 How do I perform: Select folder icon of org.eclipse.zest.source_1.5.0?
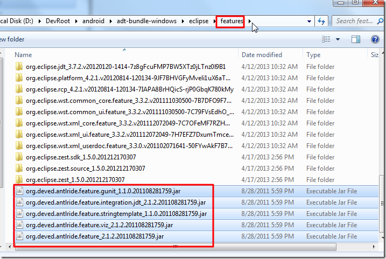pos(19,169)
